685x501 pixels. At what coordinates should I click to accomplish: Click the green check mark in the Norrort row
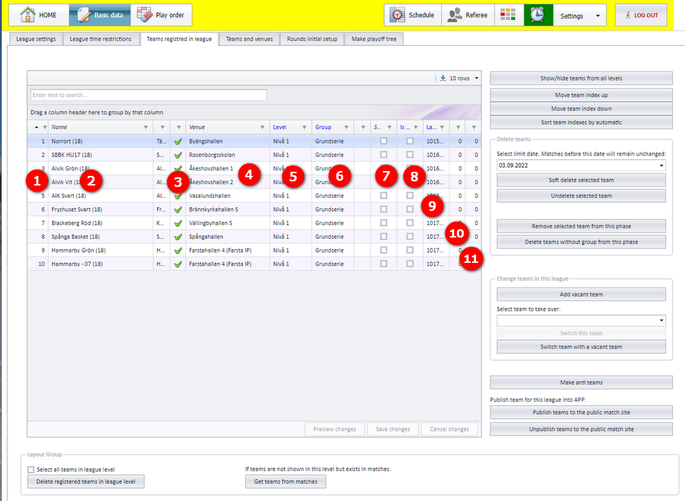[178, 142]
